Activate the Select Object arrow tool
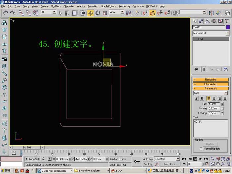Screen dimensions: 232x174 [60, 13]
